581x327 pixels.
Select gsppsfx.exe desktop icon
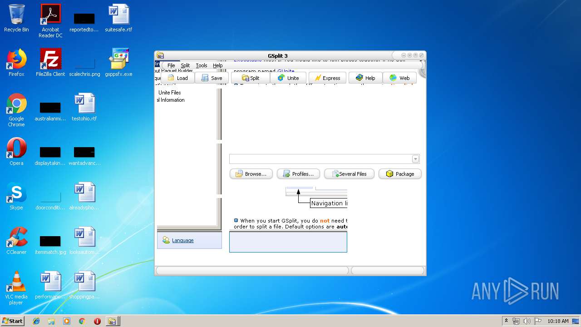pos(118,63)
